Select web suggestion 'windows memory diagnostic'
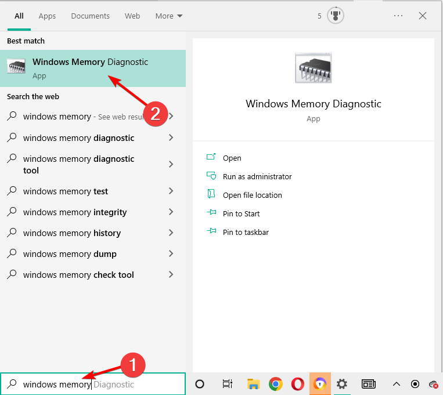The width and height of the screenshot is (443, 395). pos(78,138)
